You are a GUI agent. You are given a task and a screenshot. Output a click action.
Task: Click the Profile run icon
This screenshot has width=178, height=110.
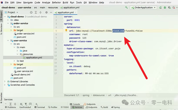174,8
